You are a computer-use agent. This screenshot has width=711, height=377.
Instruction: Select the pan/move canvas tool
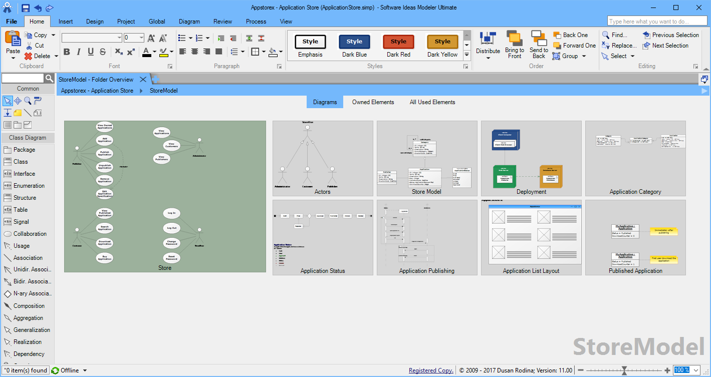[18, 101]
